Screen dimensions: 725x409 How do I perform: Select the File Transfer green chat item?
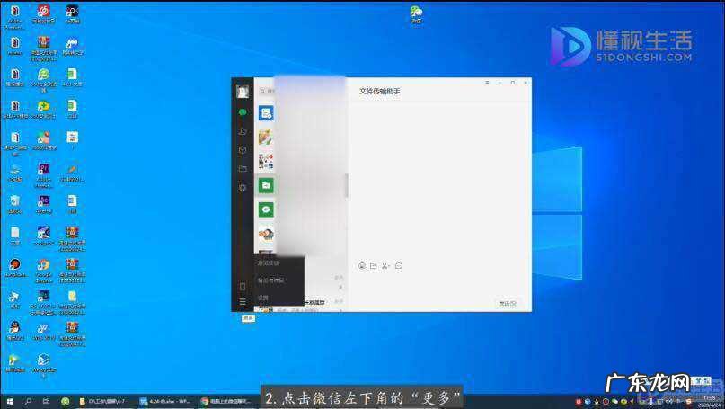pyautogui.click(x=266, y=185)
